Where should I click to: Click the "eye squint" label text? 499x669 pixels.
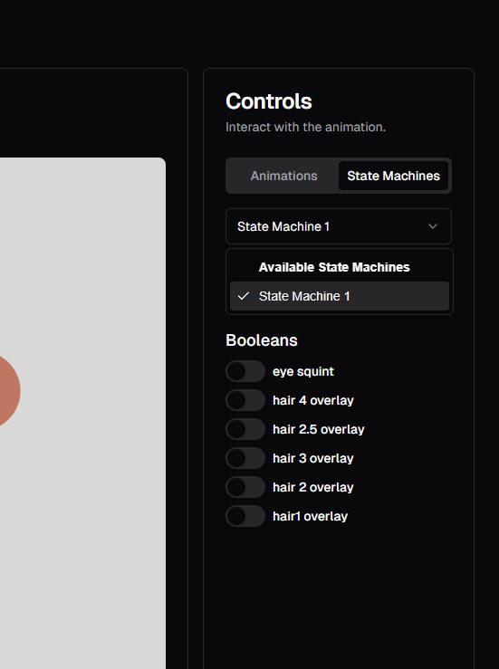tap(303, 372)
